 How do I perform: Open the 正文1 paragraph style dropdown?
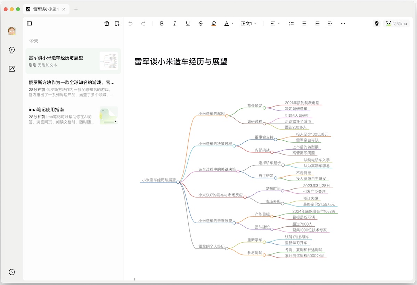coord(248,24)
